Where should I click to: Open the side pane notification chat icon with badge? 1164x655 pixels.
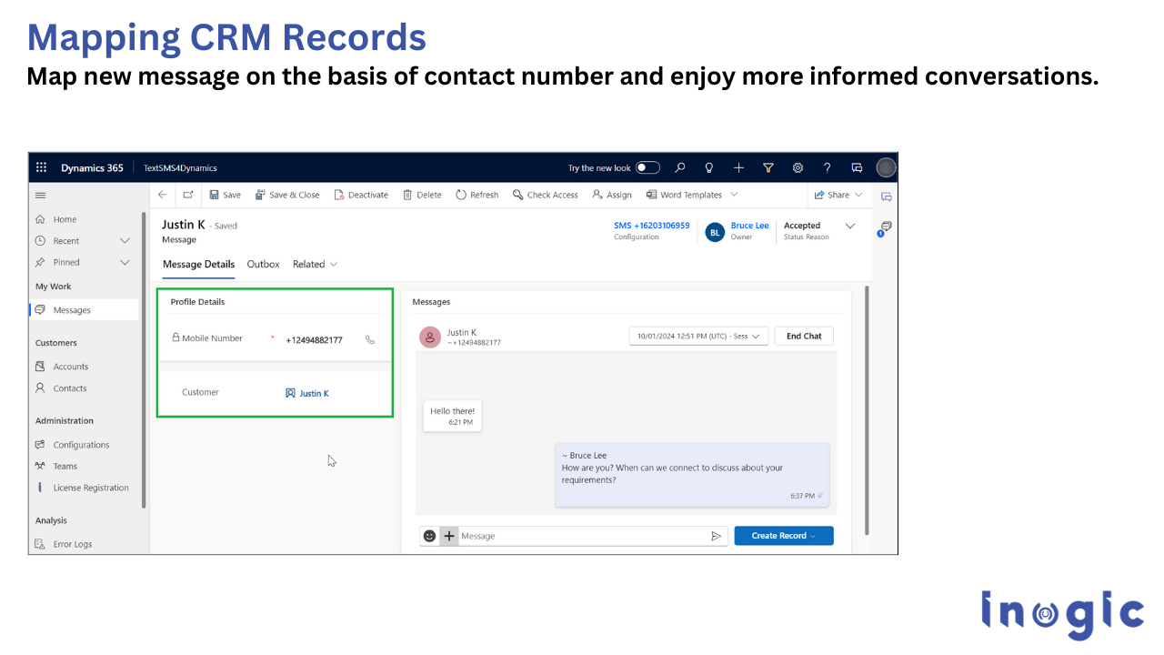tap(885, 227)
